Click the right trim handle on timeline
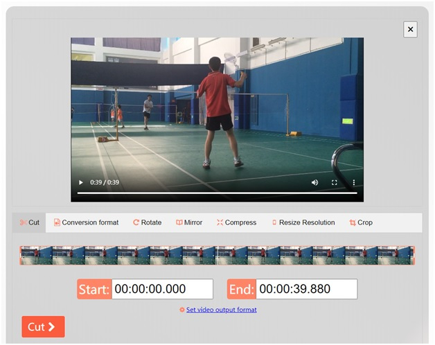The height and width of the screenshot is (345, 435). point(414,256)
